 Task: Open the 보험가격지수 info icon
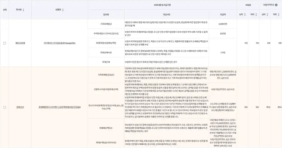pyautogui.click(x=276, y=5)
